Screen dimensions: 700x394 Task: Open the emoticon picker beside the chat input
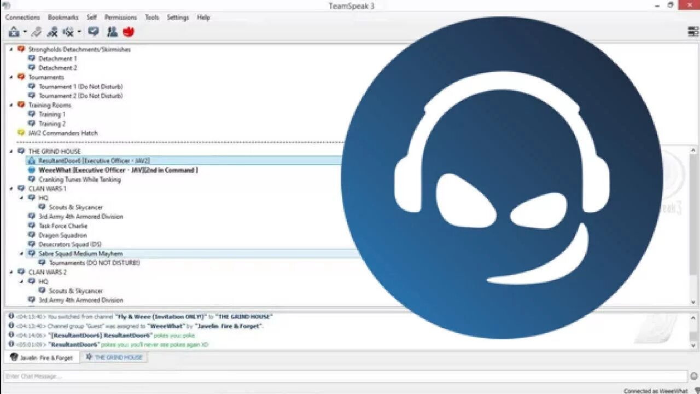(x=694, y=376)
